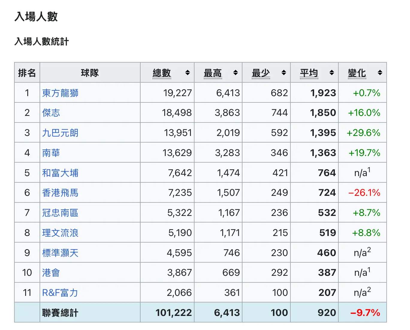Click the −26.1% change value

click(x=364, y=193)
